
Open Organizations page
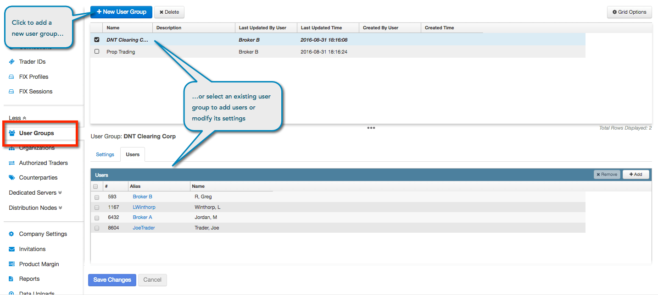pos(37,148)
